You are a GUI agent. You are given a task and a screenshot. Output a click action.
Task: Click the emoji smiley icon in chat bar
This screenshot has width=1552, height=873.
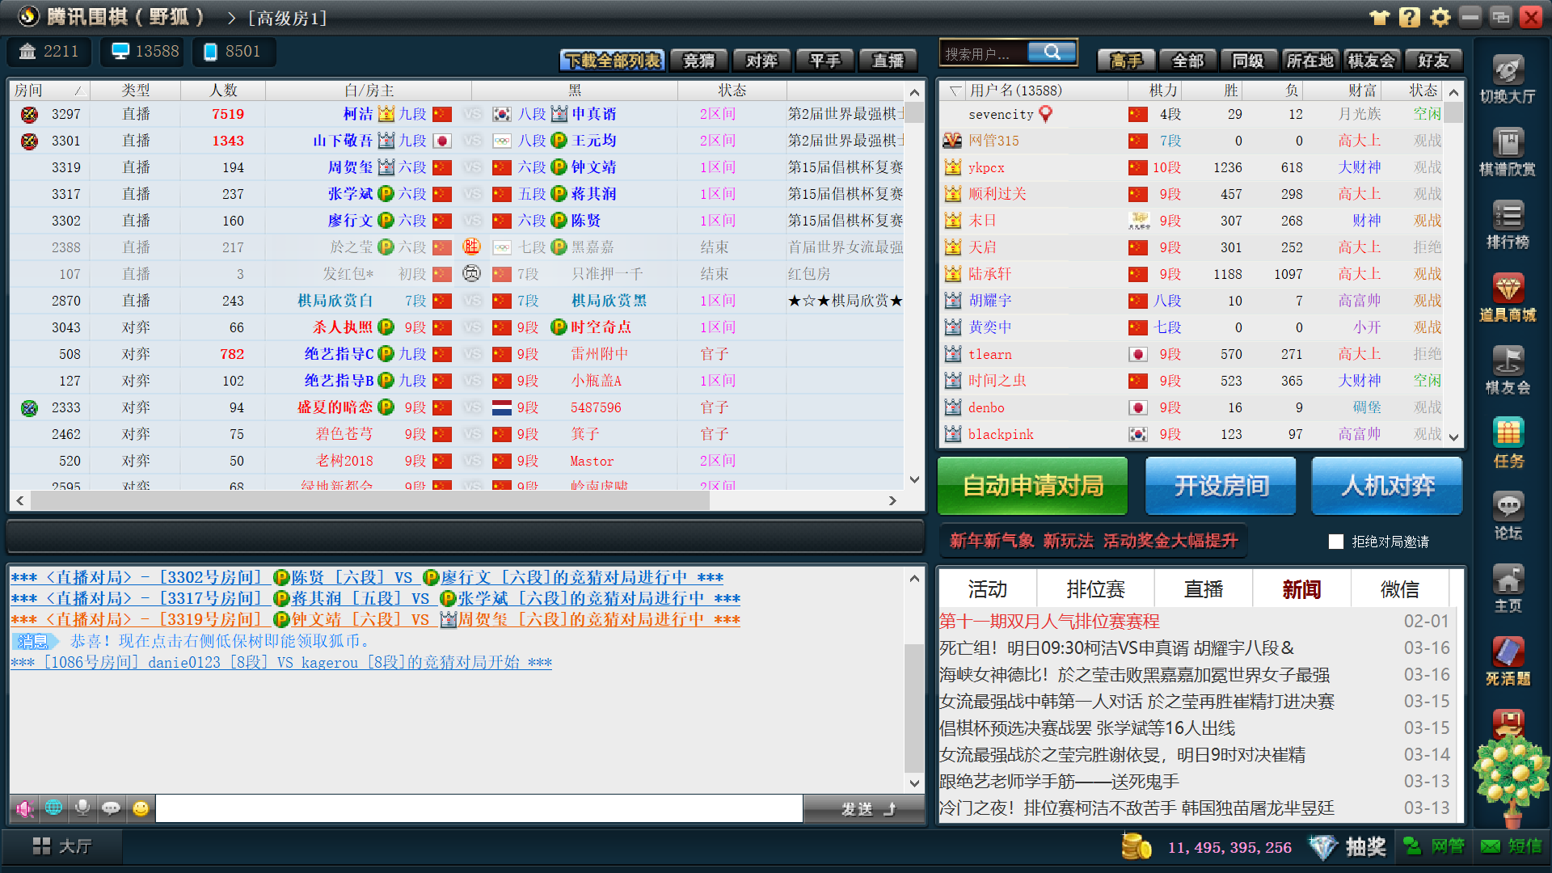[141, 808]
